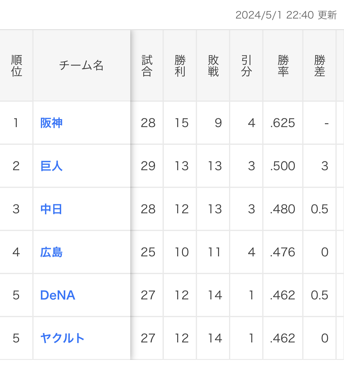The height and width of the screenshot is (369, 344).
Task: Click the 勝率 column header
Action: 283,65
